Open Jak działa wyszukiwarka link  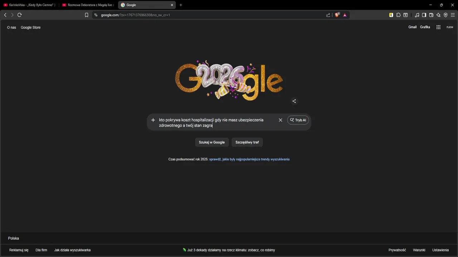coord(72,250)
